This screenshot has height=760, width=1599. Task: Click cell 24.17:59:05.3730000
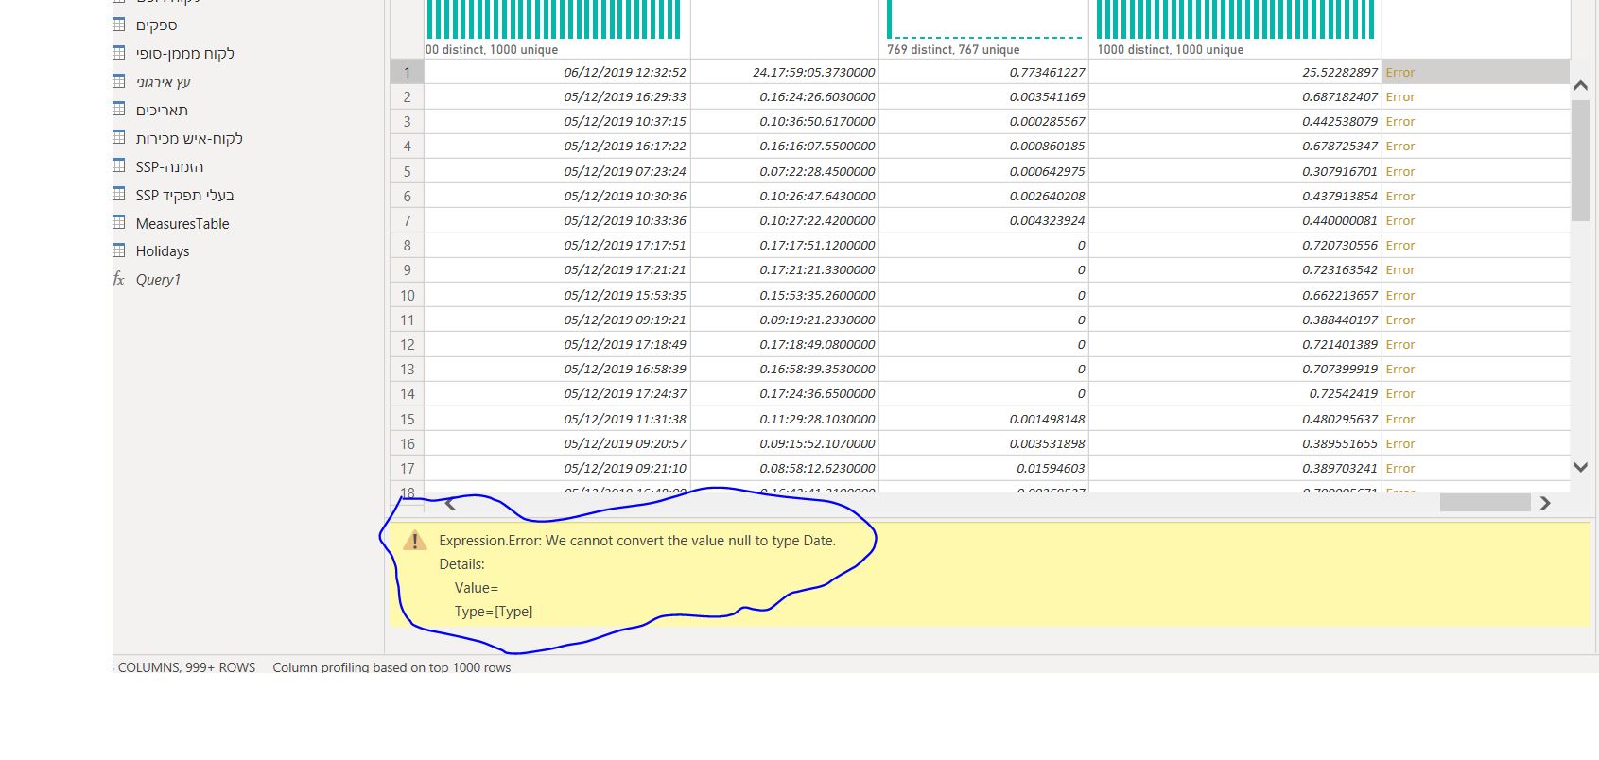[785, 72]
